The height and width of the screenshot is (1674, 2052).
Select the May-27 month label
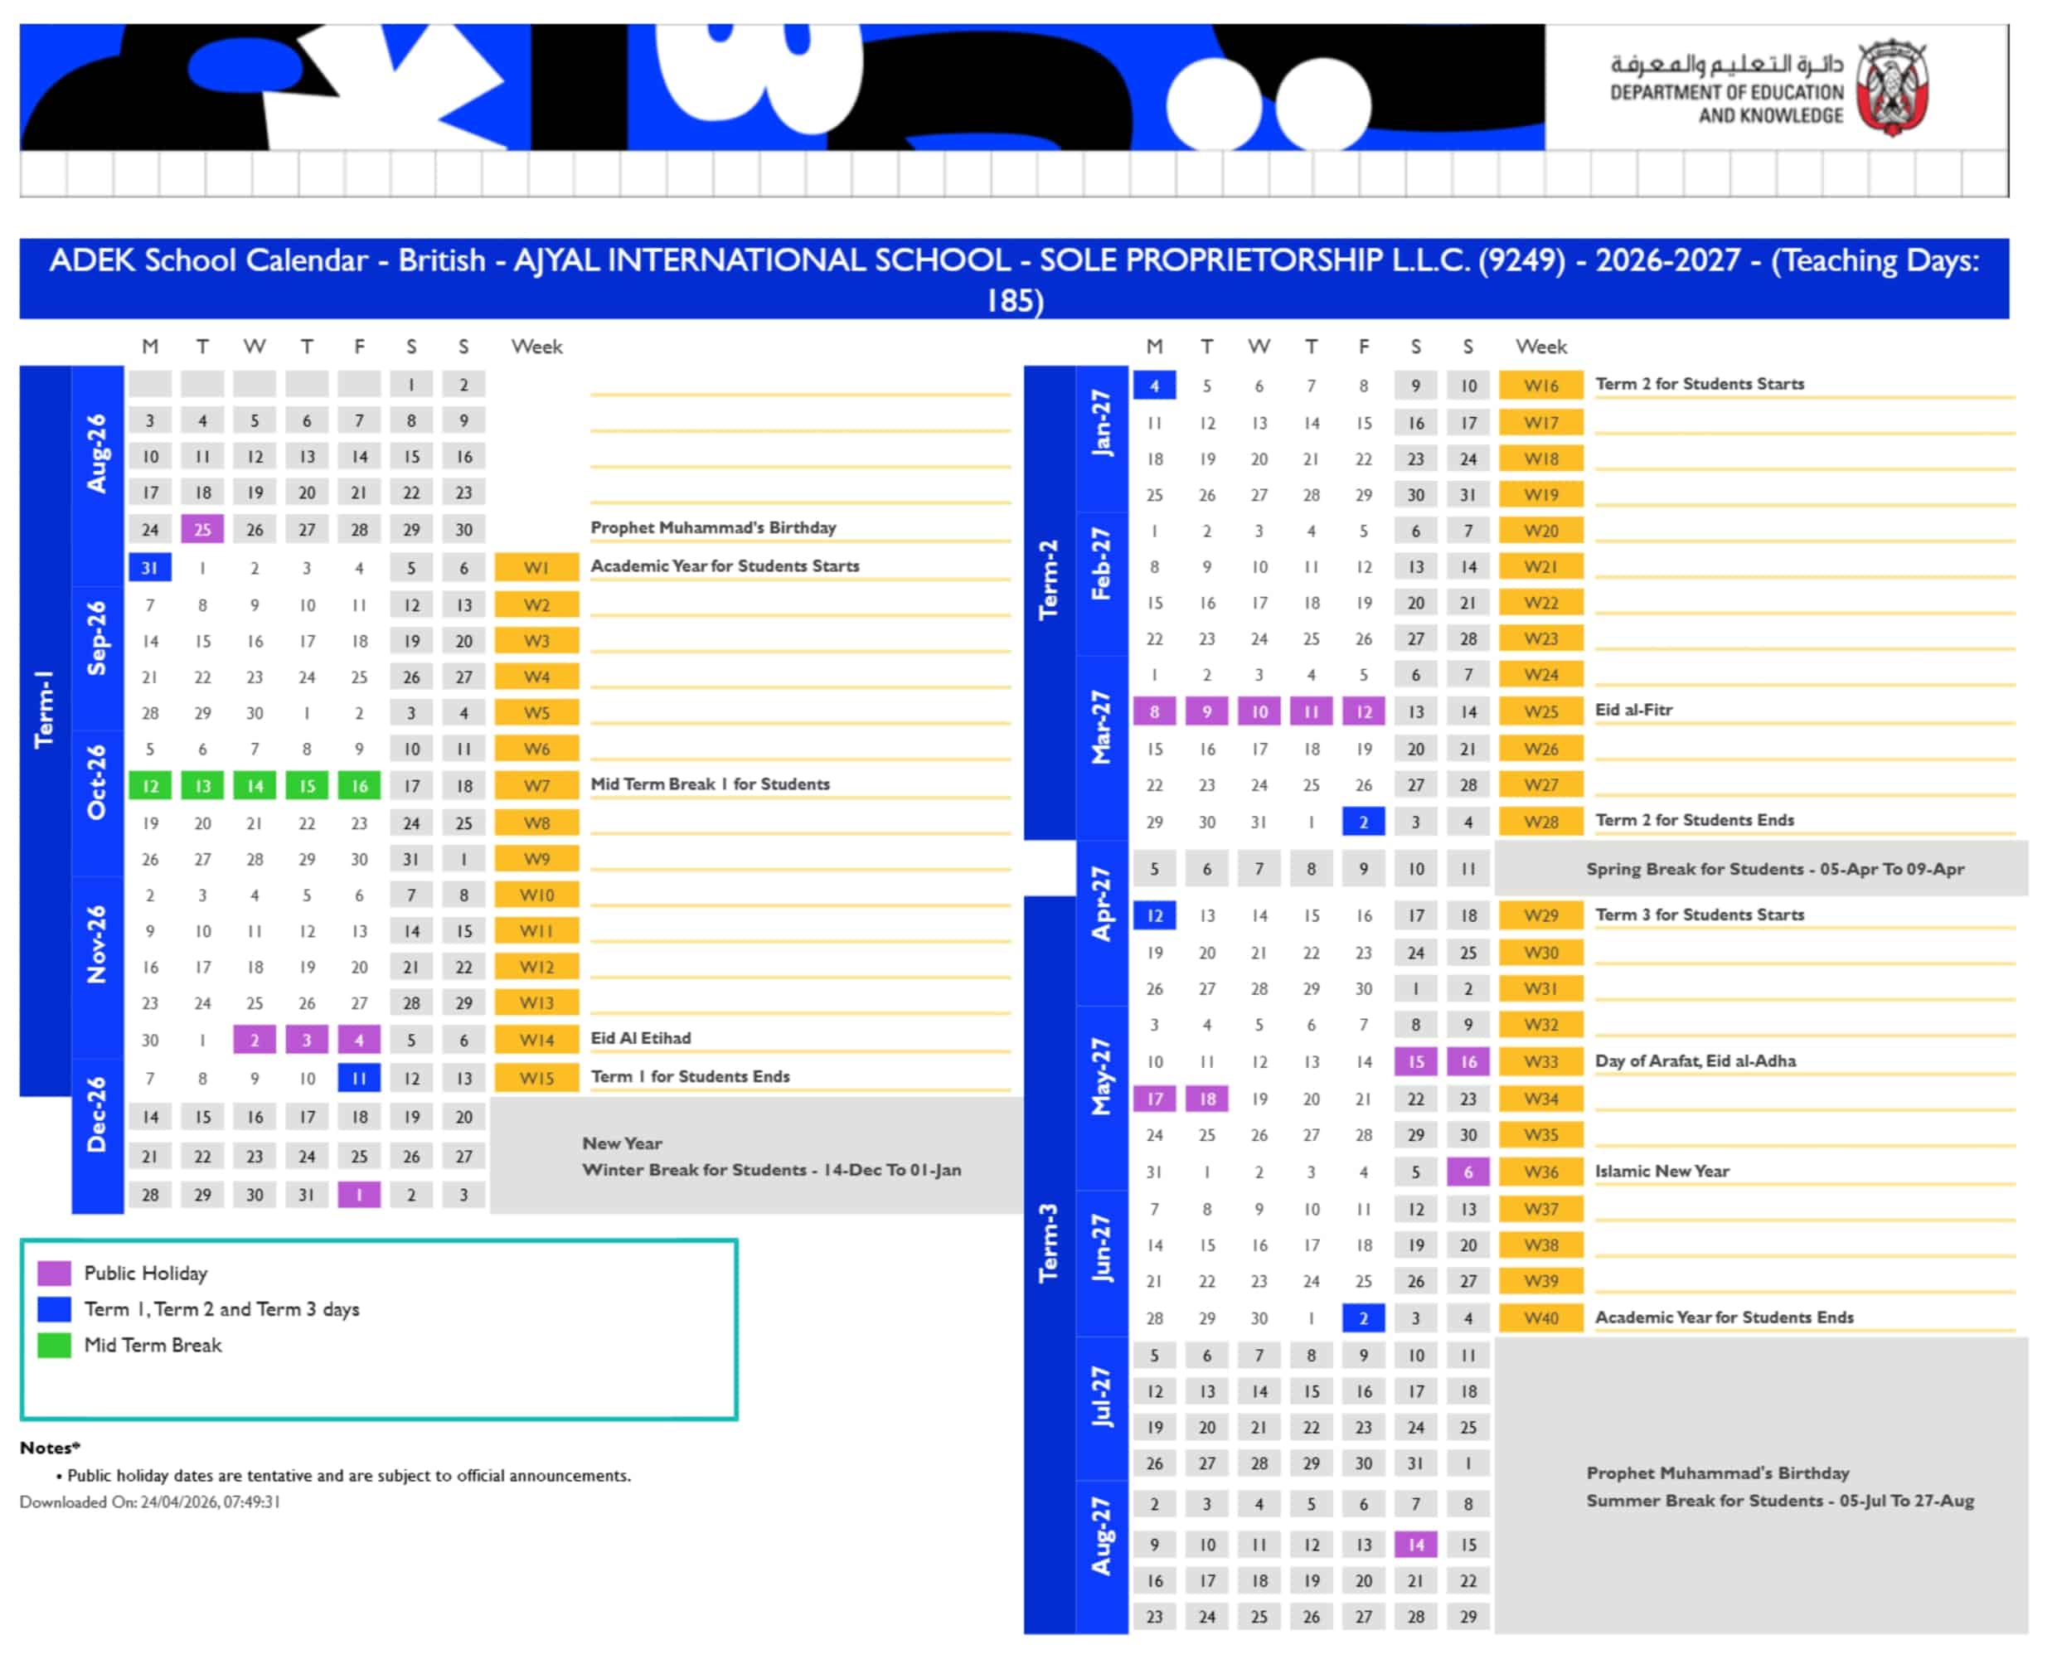(x=1101, y=1077)
